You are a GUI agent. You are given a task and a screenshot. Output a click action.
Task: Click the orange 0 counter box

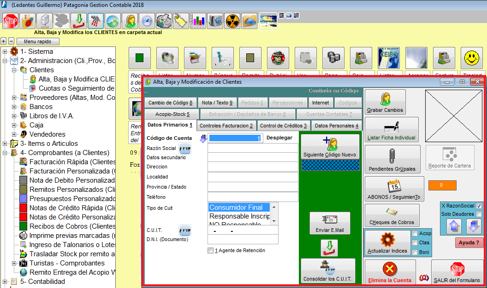click(442, 185)
